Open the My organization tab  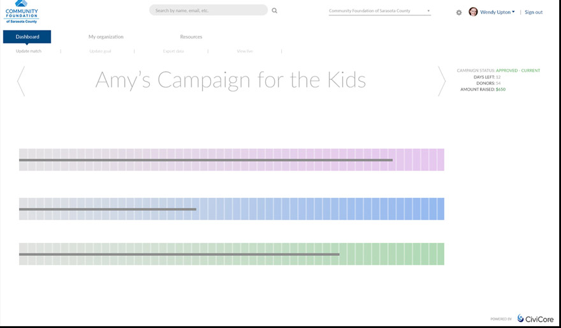[106, 37]
